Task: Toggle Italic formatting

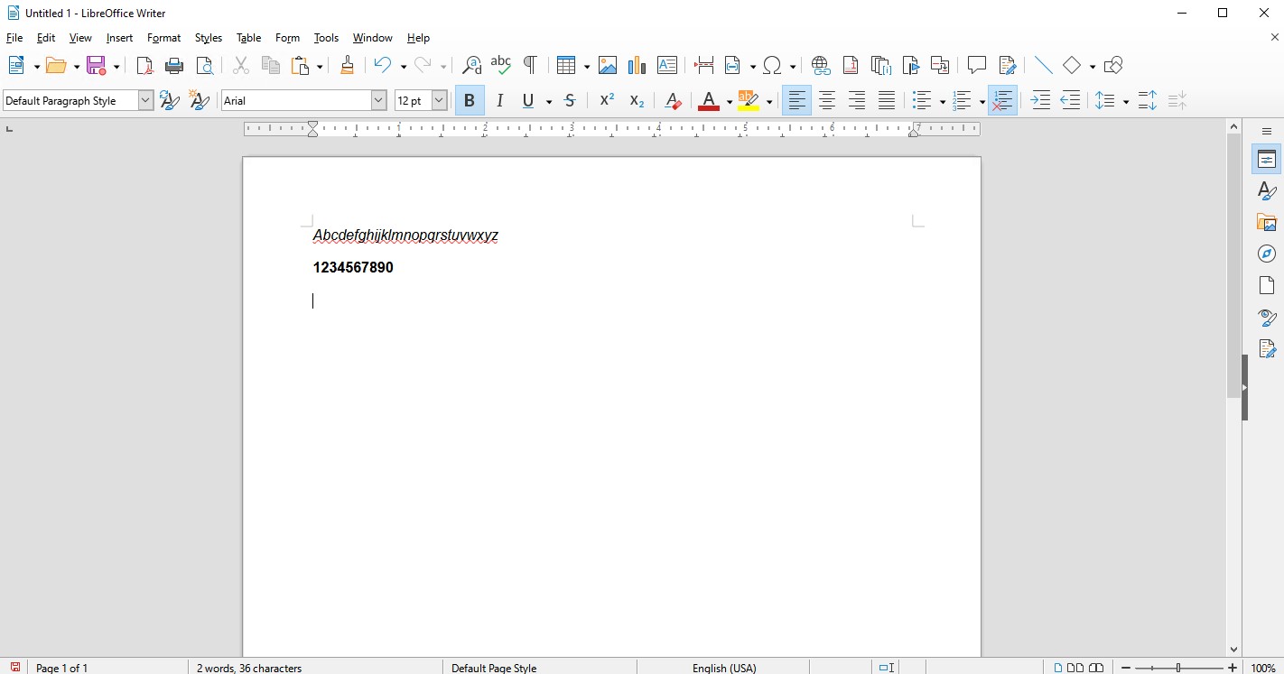Action: [499, 100]
